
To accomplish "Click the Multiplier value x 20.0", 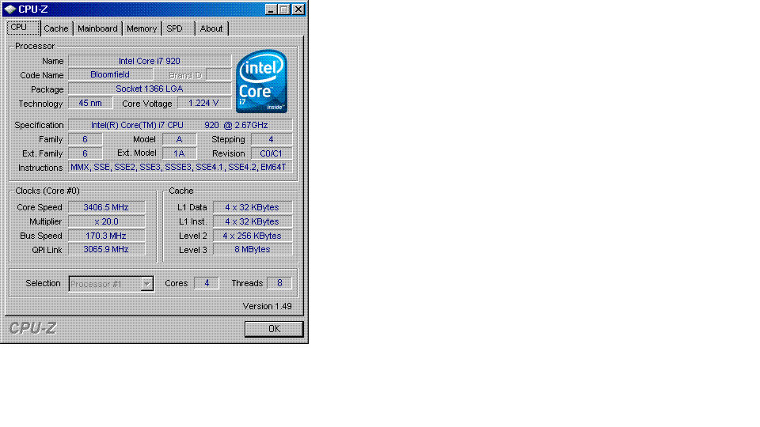I will pos(107,221).
